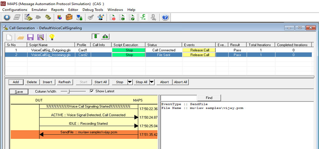The width and height of the screenshot is (319, 149).
Task: Click the Total Iterations column header
Action: coord(261,45)
